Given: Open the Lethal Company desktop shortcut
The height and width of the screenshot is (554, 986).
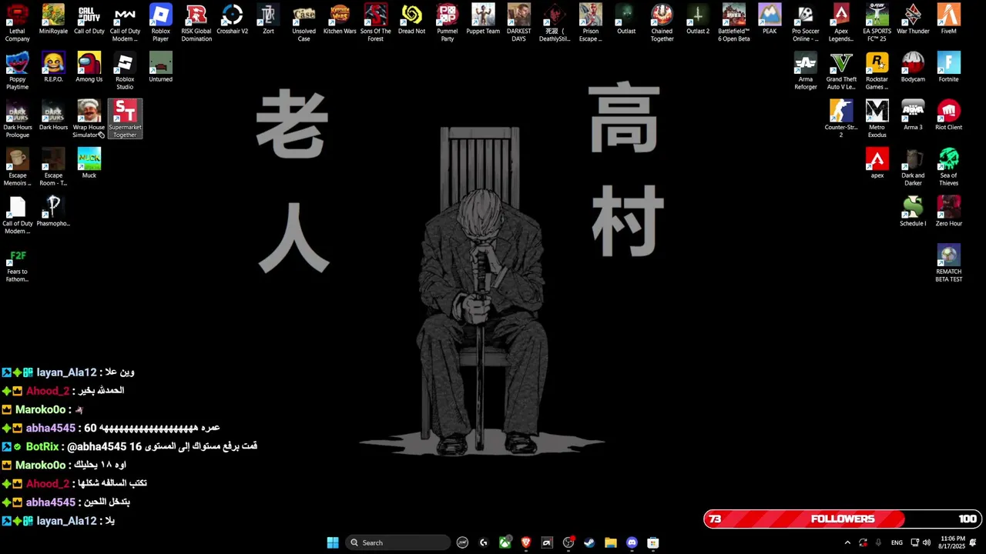Looking at the screenshot, I should tap(17, 23).
